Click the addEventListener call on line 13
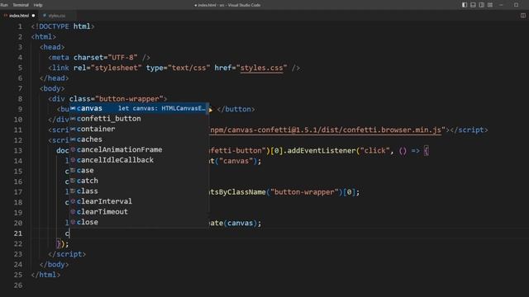 322,150
